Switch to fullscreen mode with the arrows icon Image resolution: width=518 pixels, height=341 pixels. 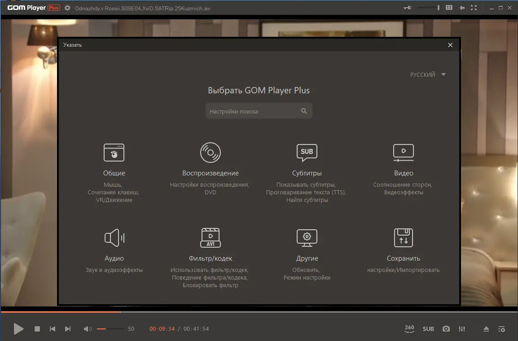[x=474, y=8]
